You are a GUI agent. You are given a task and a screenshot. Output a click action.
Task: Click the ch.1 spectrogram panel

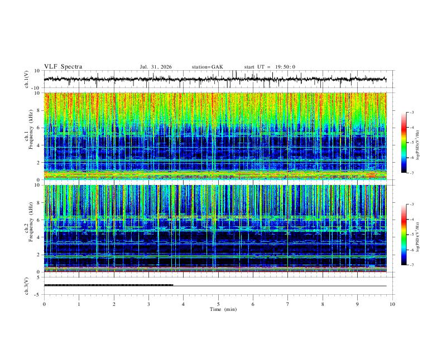click(215, 136)
